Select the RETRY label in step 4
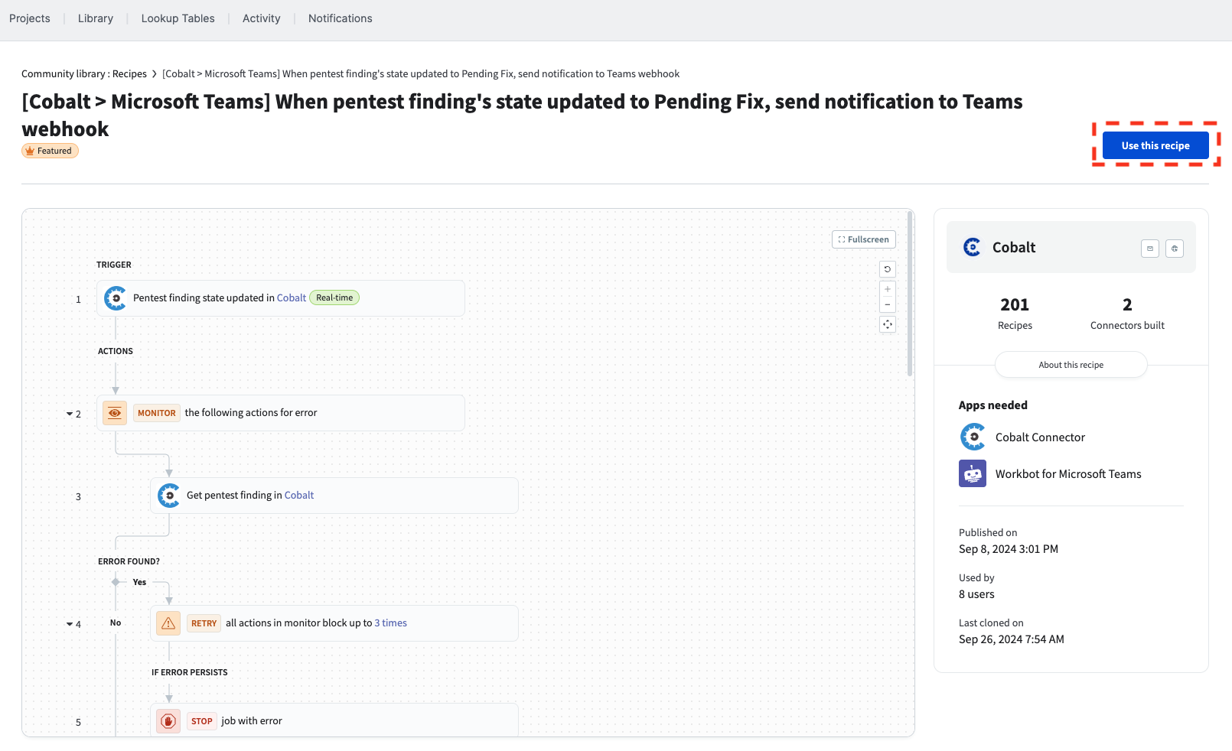This screenshot has width=1232, height=751. point(204,623)
